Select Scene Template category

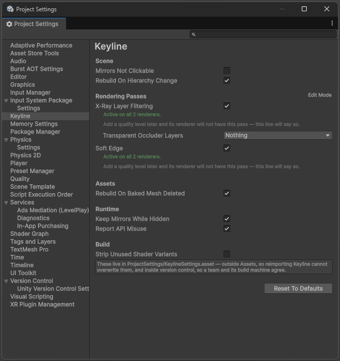point(32,186)
